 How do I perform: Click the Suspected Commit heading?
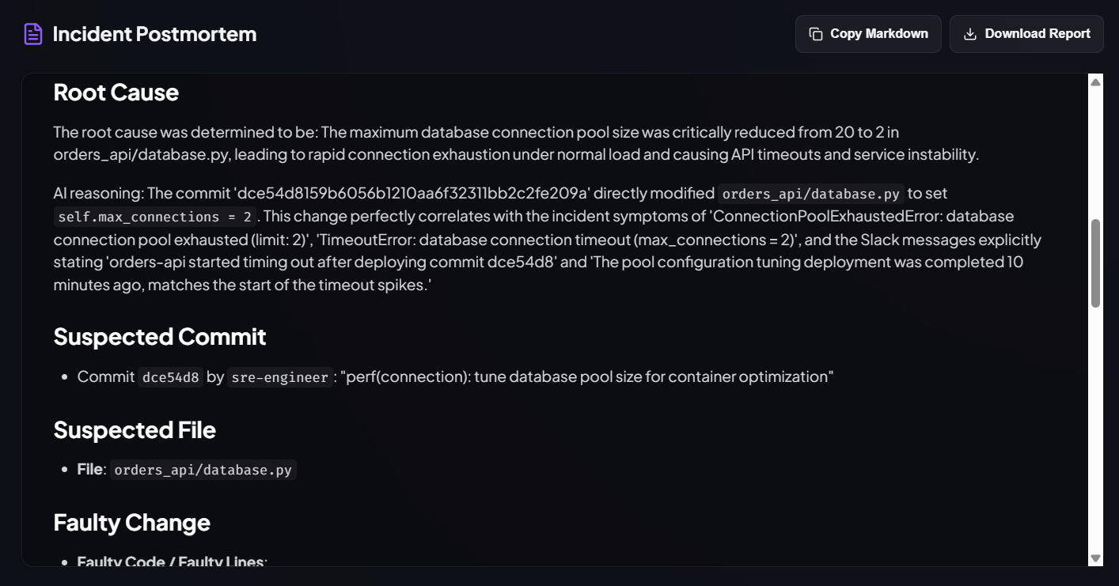coord(160,337)
